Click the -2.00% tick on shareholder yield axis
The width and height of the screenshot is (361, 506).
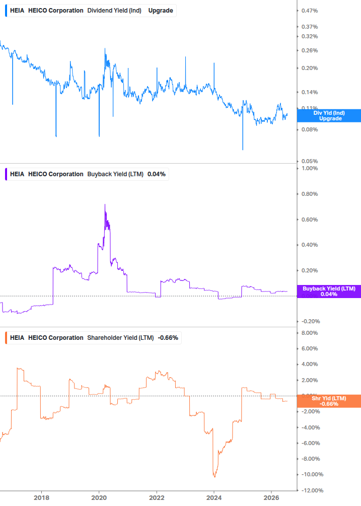(311, 412)
